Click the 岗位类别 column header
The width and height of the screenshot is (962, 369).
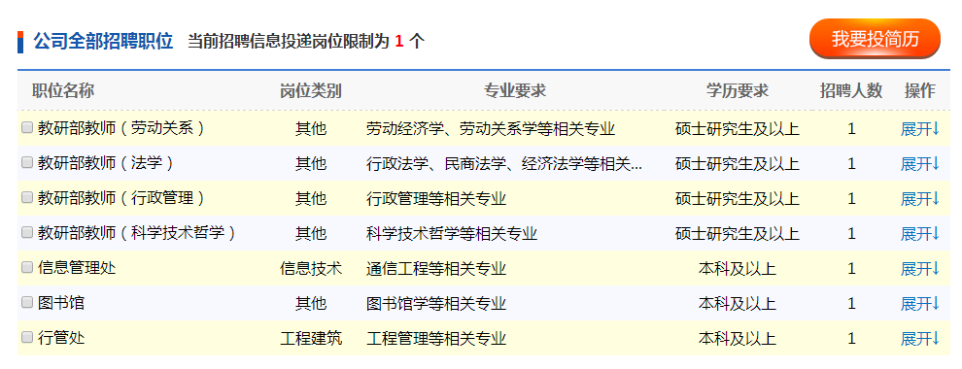tap(311, 90)
